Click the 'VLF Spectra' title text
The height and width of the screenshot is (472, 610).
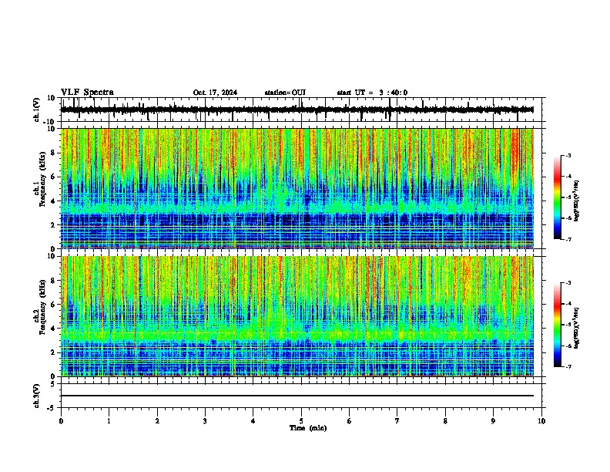pyautogui.click(x=87, y=92)
